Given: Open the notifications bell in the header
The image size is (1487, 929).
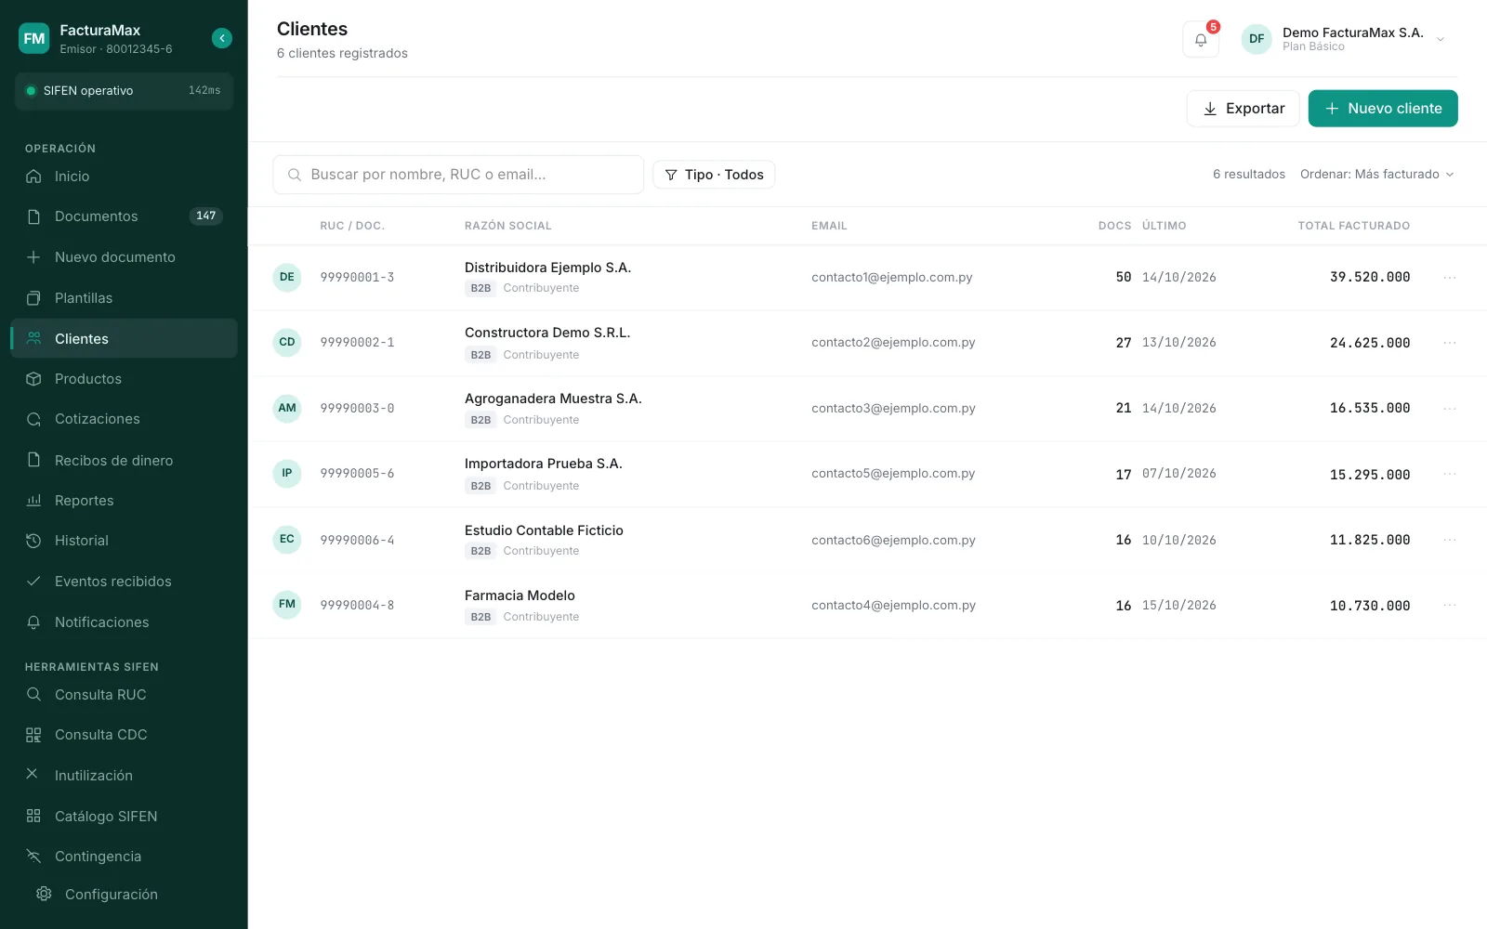Looking at the screenshot, I should (x=1201, y=39).
